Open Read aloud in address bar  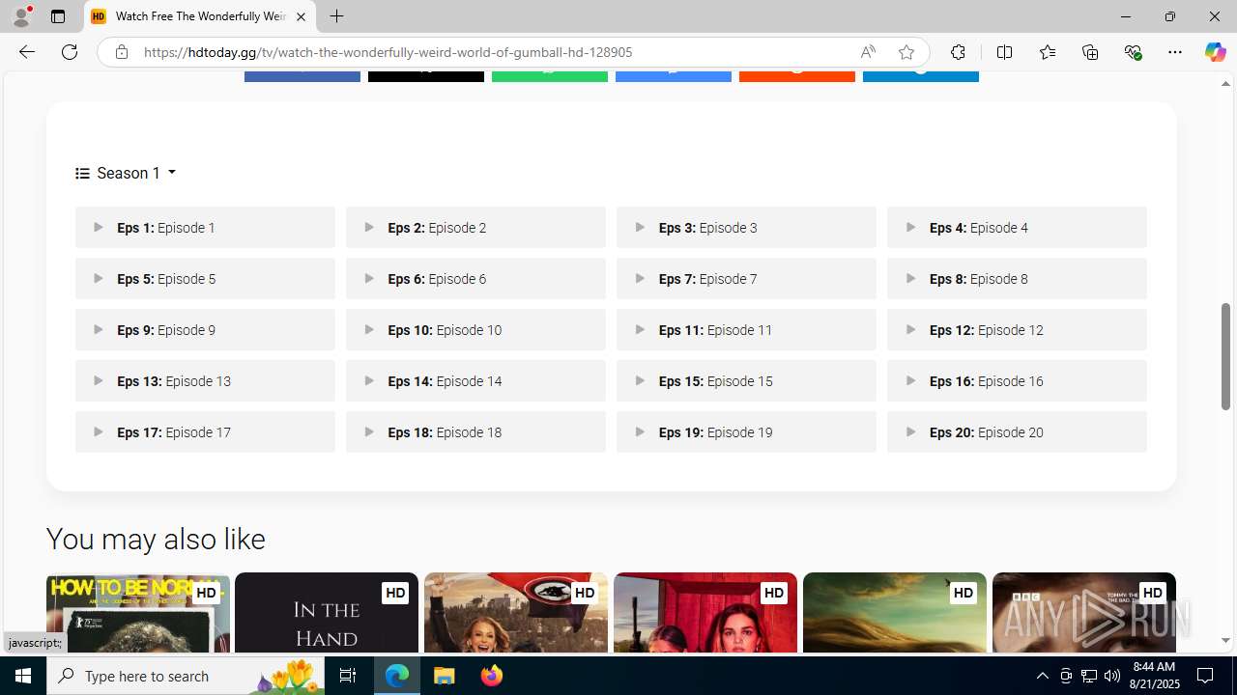coord(868,52)
